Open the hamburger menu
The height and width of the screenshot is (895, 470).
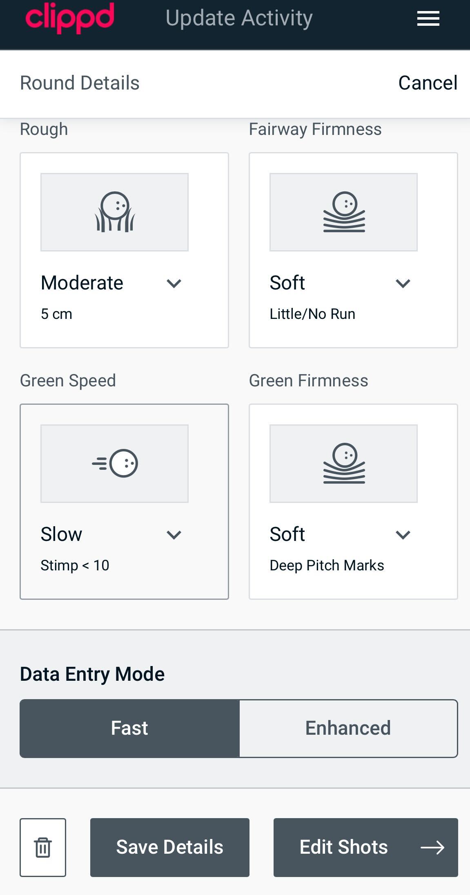click(428, 19)
